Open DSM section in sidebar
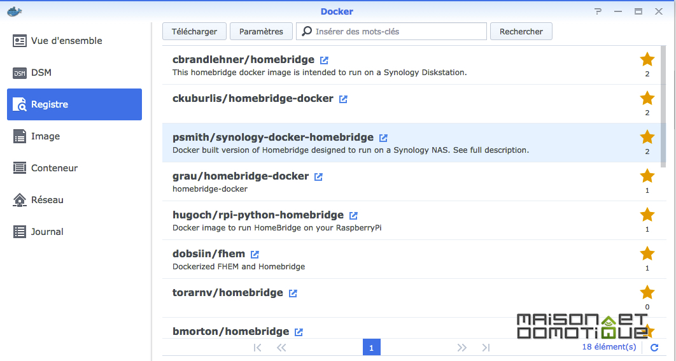The width and height of the screenshot is (676, 361). [x=74, y=73]
